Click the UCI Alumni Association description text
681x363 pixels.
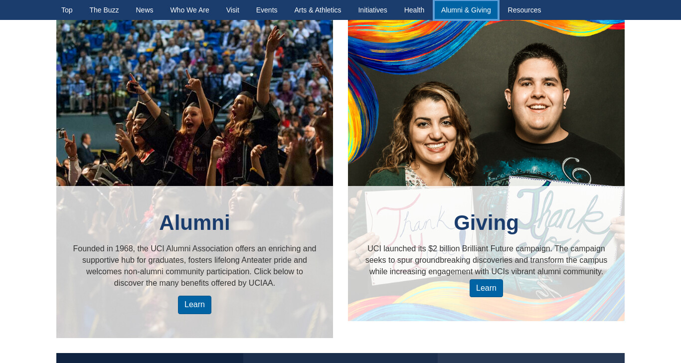[x=194, y=266]
